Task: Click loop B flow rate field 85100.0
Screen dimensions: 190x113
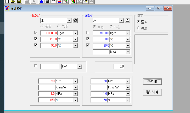Action: tap(101, 33)
